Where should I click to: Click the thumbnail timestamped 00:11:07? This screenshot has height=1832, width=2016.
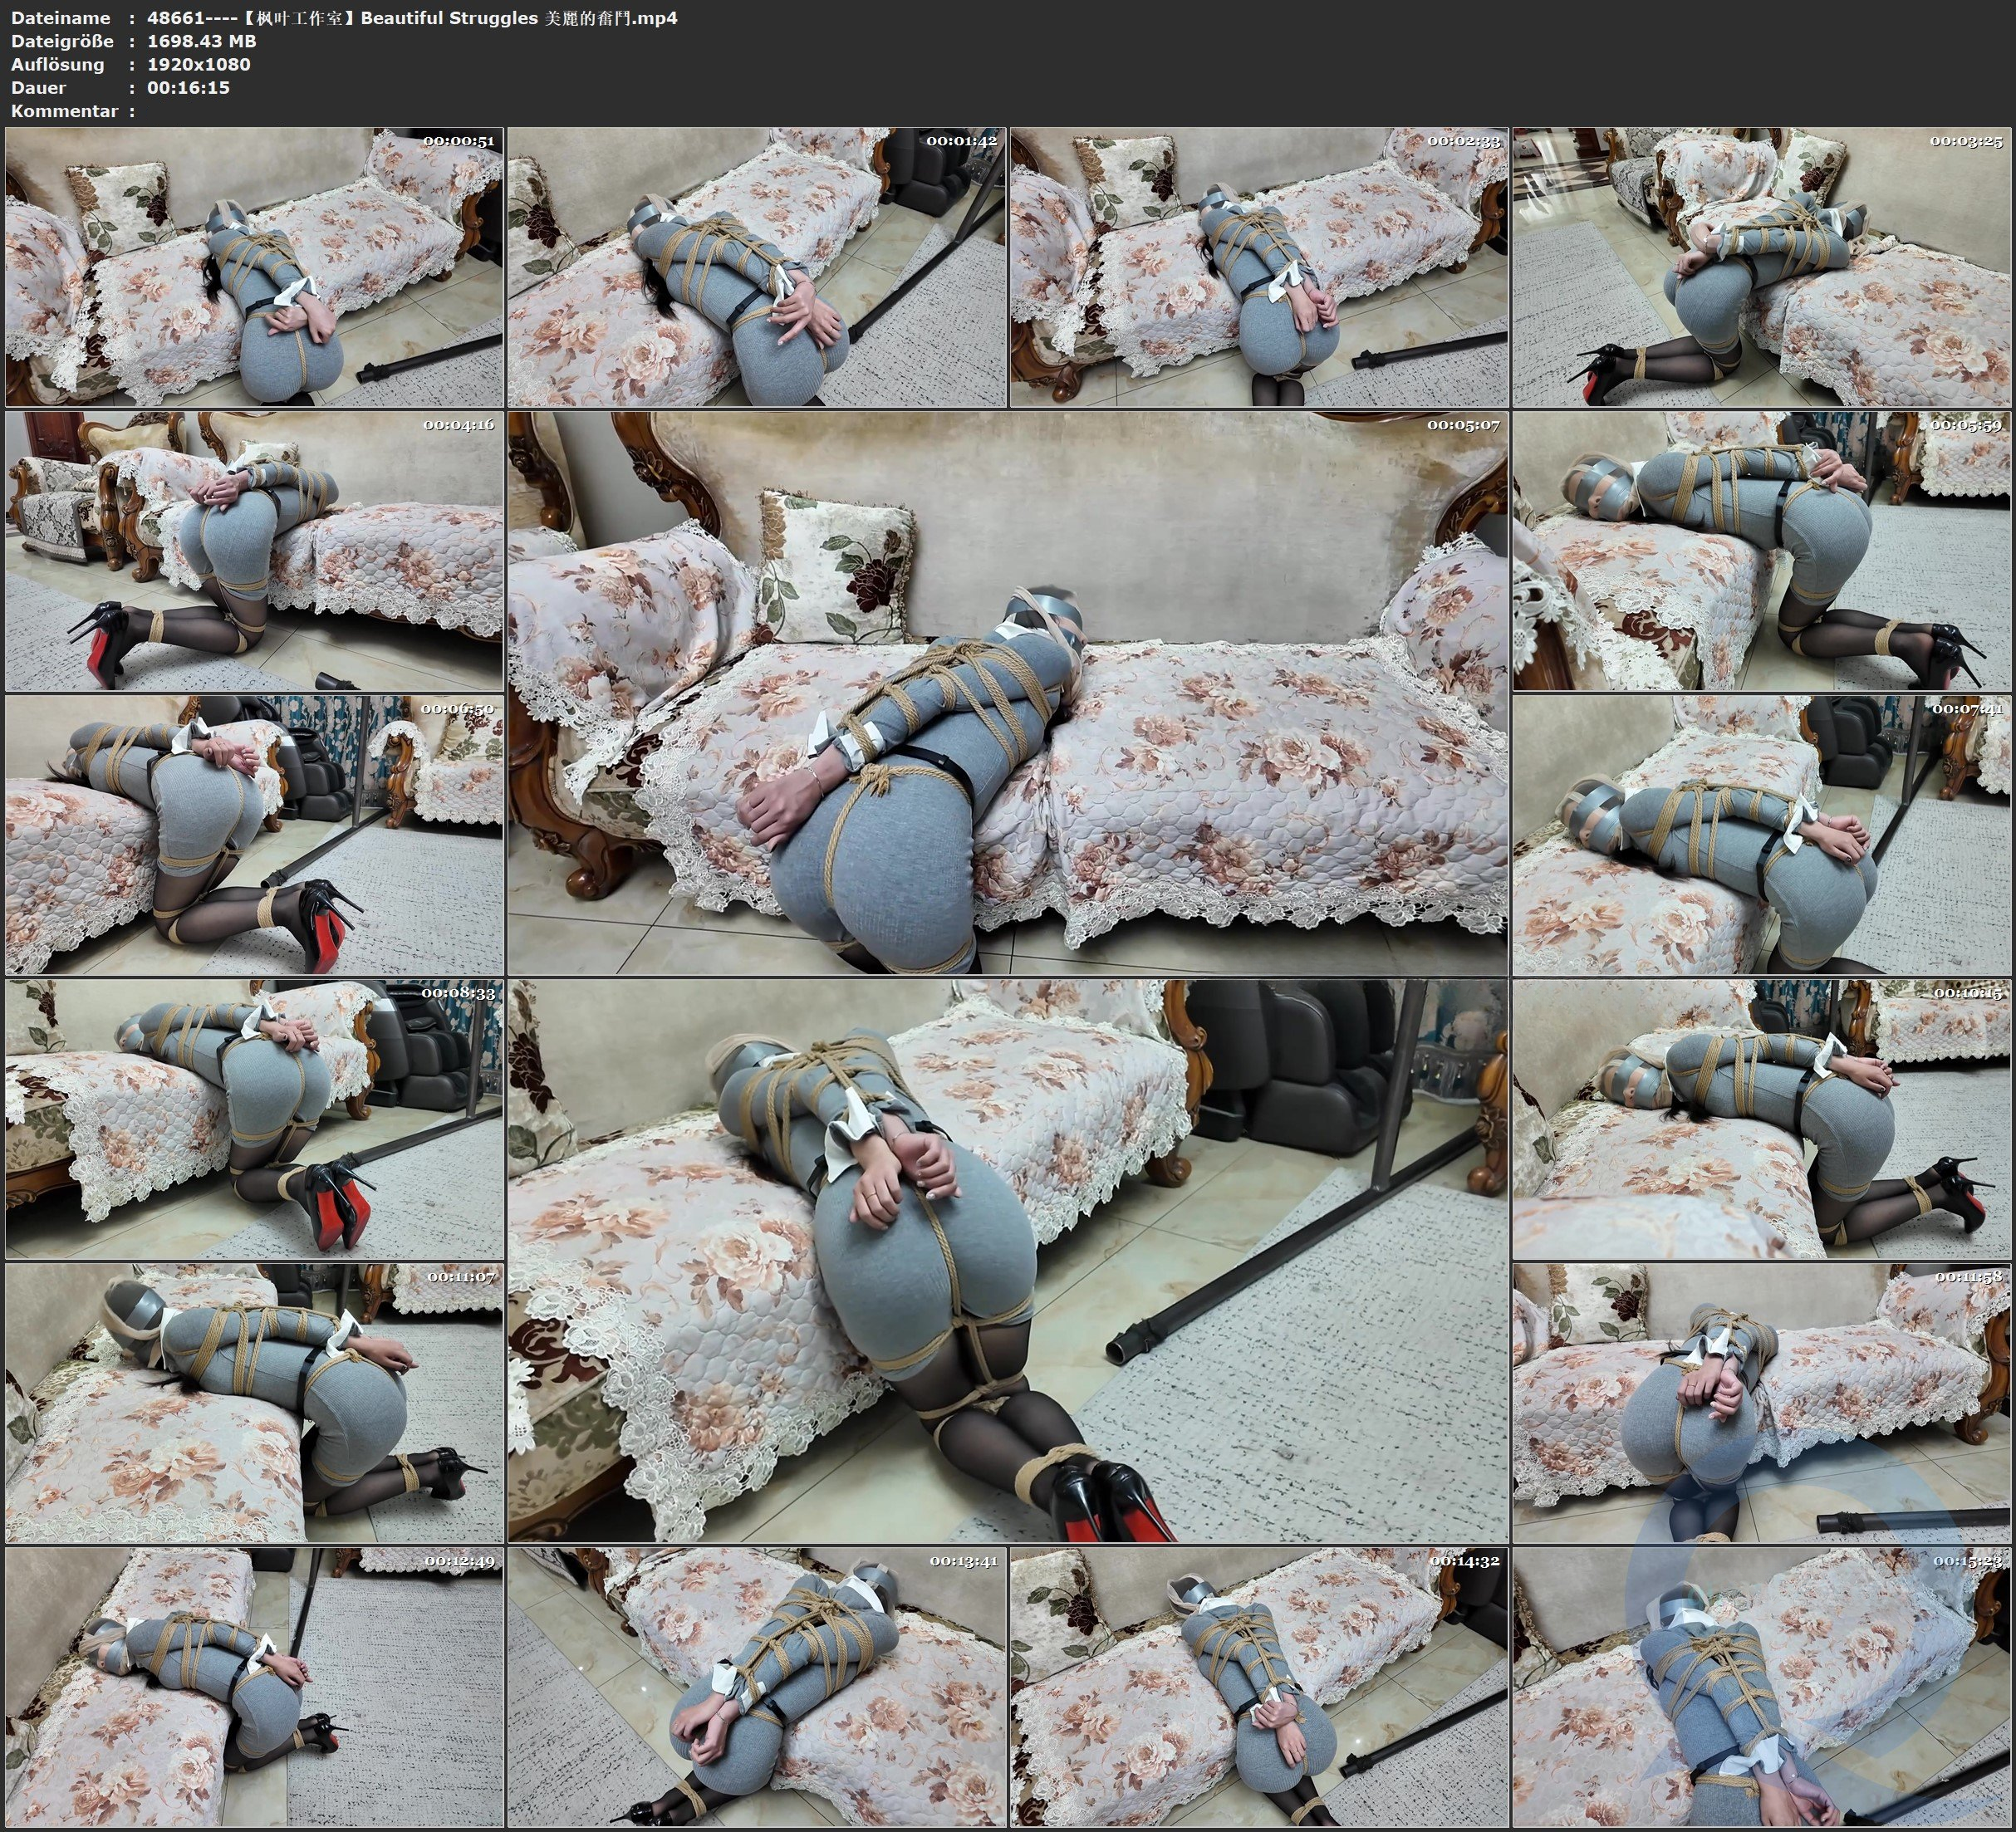click(x=254, y=1403)
